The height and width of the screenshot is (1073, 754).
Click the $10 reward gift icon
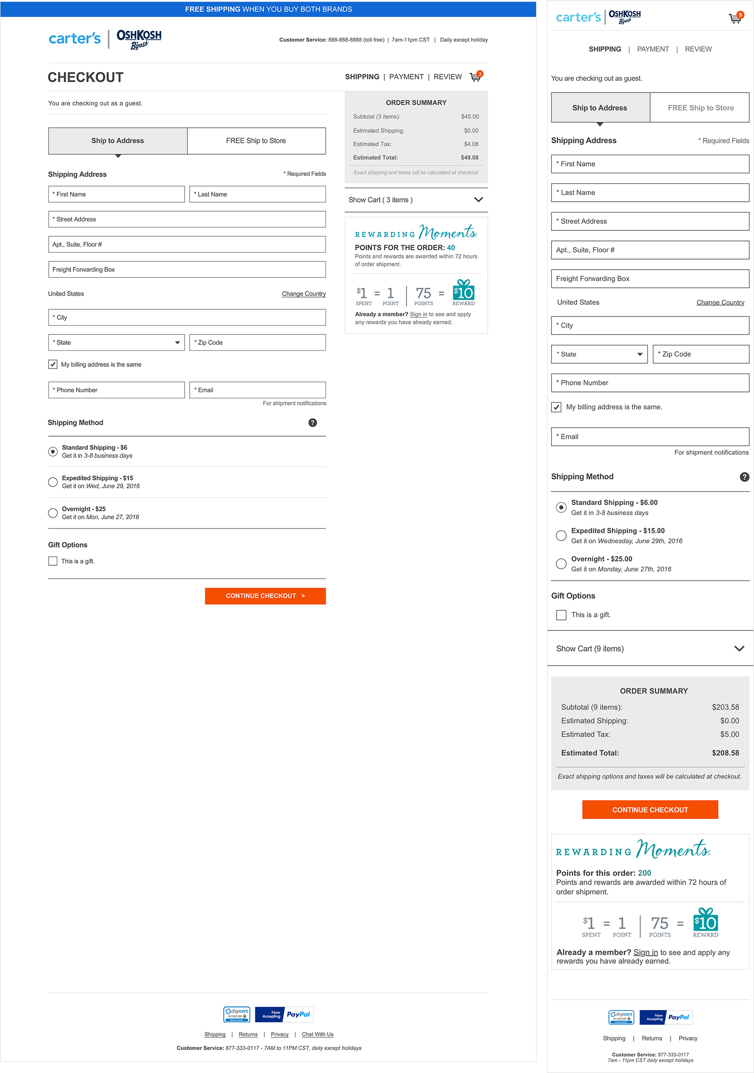coord(463,292)
